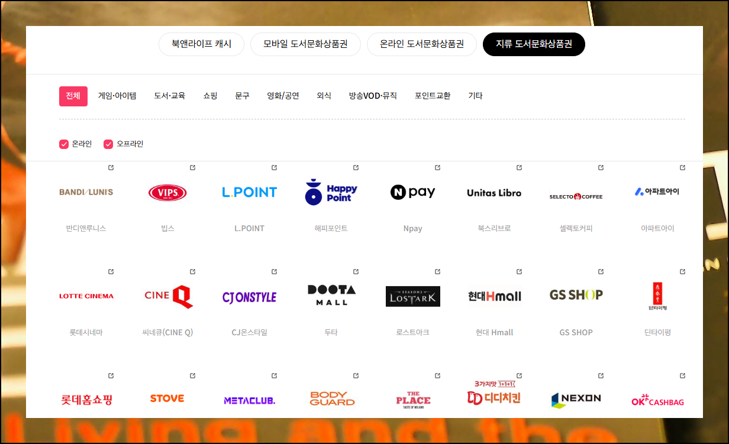Select the 디디치킨 logo

point(493,394)
